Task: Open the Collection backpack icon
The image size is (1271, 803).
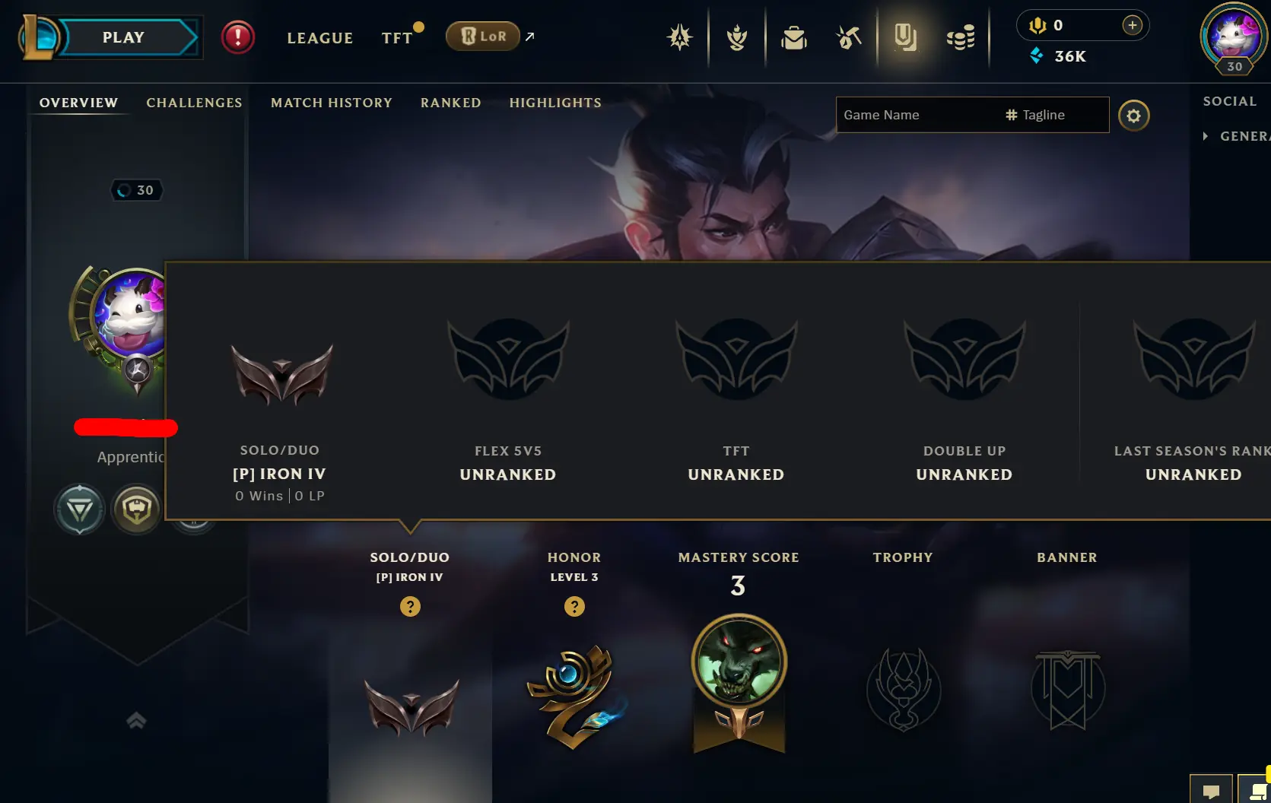Action: (x=793, y=36)
